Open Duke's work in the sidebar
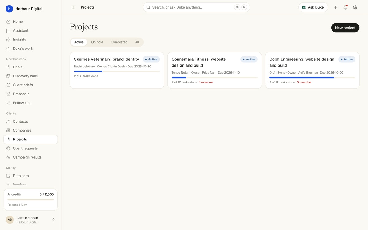Viewport: 368px width, 230px height. point(31,48)
